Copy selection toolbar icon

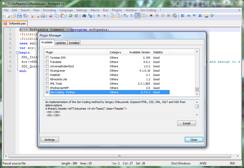(57, 16)
